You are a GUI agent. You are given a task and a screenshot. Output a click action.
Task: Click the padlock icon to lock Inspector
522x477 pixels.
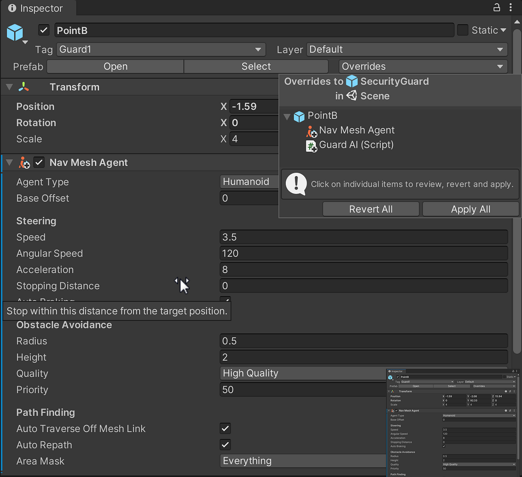(496, 8)
